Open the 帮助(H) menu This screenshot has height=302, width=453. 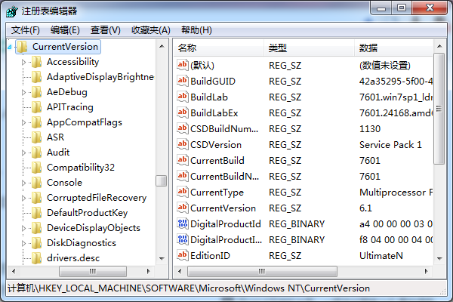tap(196, 30)
